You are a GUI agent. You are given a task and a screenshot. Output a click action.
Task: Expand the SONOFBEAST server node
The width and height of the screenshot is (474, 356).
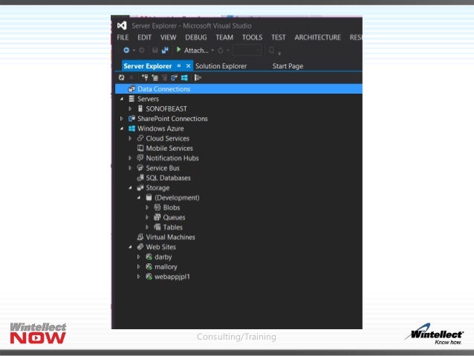[x=130, y=109]
